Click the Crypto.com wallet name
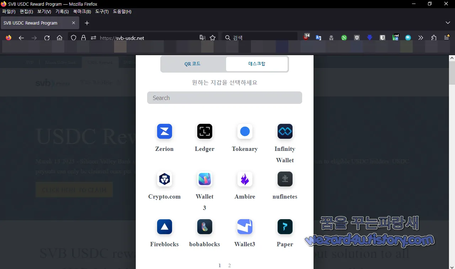The height and width of the screenshot is (269, 455). pyautogui.click(x=165, y=197)
